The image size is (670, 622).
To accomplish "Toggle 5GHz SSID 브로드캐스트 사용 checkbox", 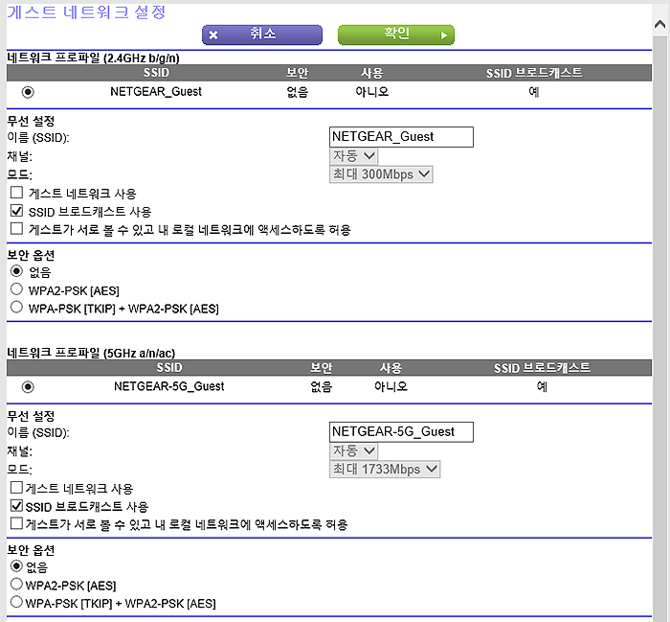I will 16,506.
